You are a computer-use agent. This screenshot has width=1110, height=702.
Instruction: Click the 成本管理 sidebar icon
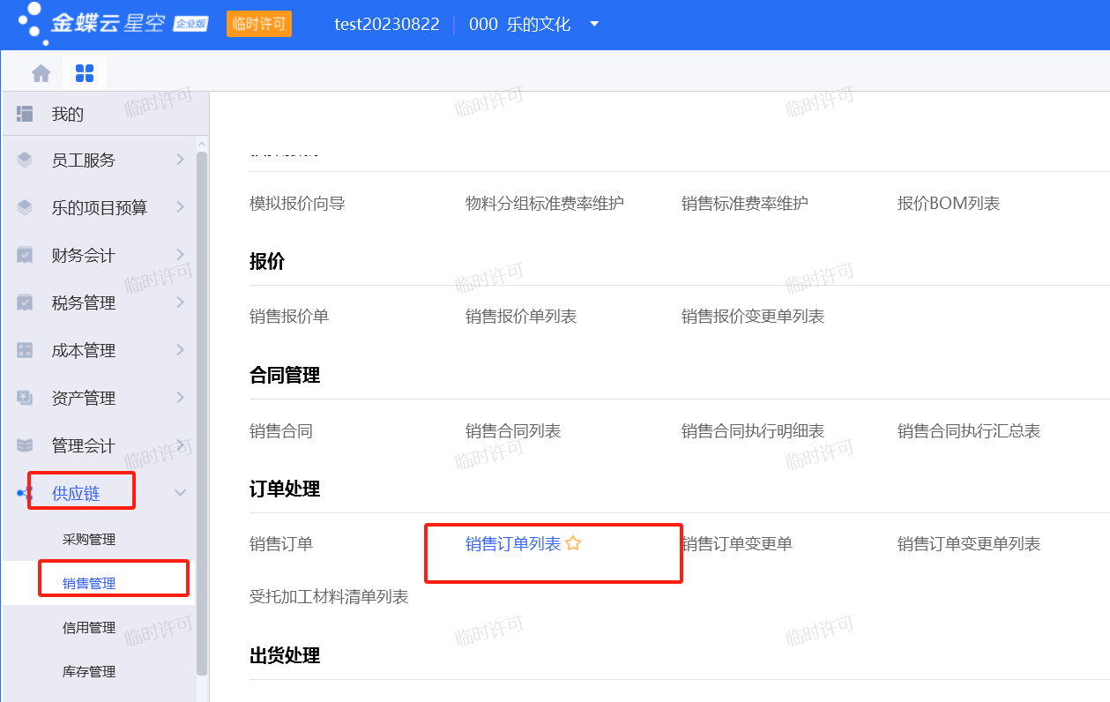click(25, 351)
